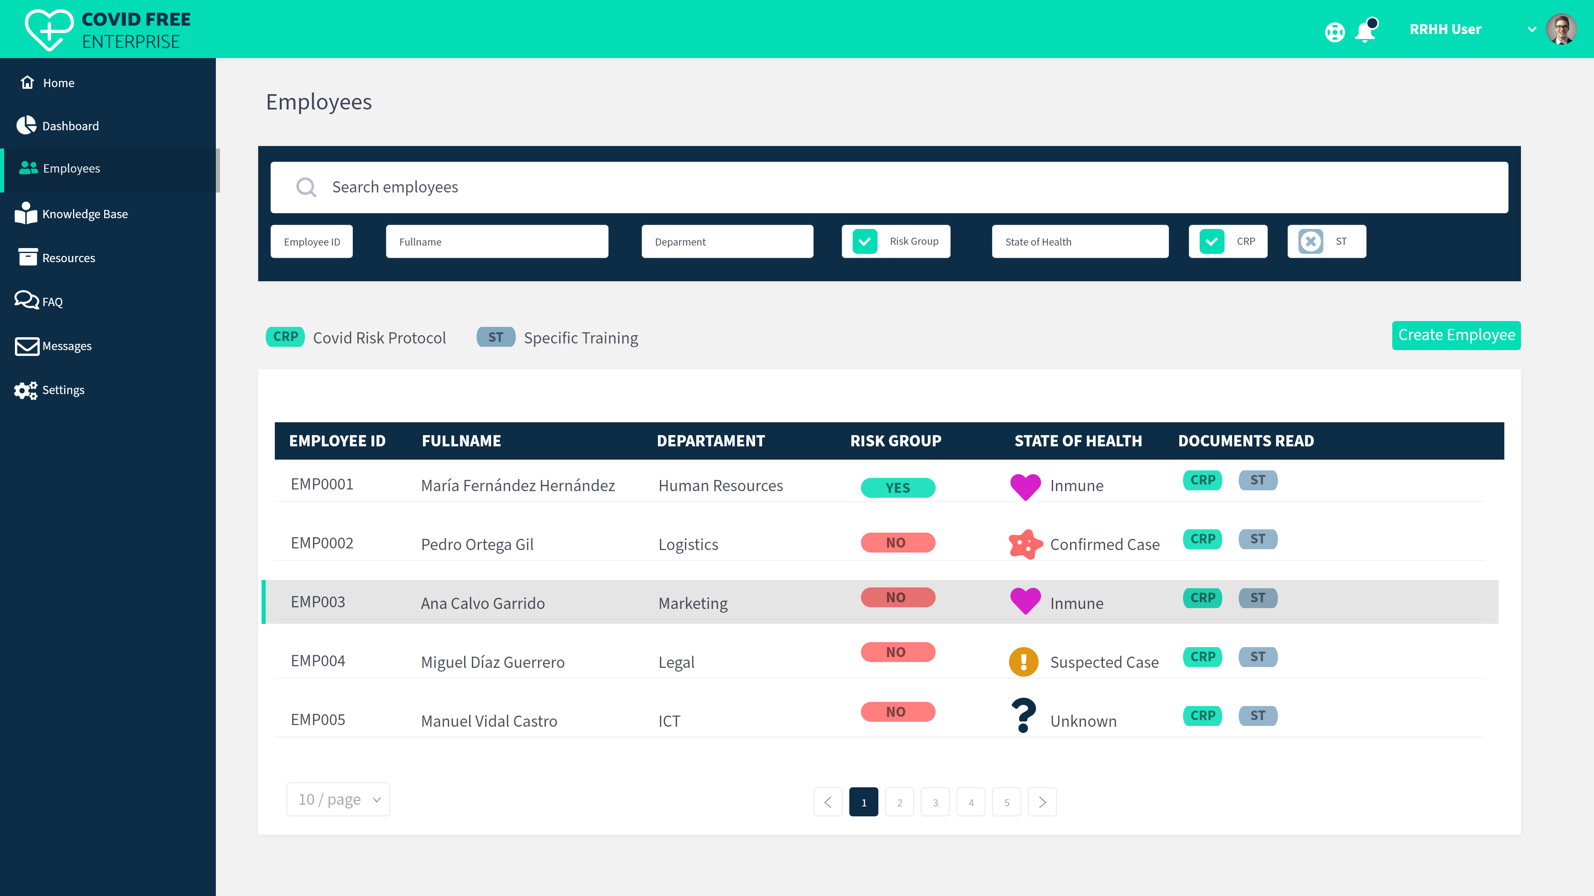1594x896 pixels.
Task: Open Knowledge Base in sidebar
Action: point(85,214)
